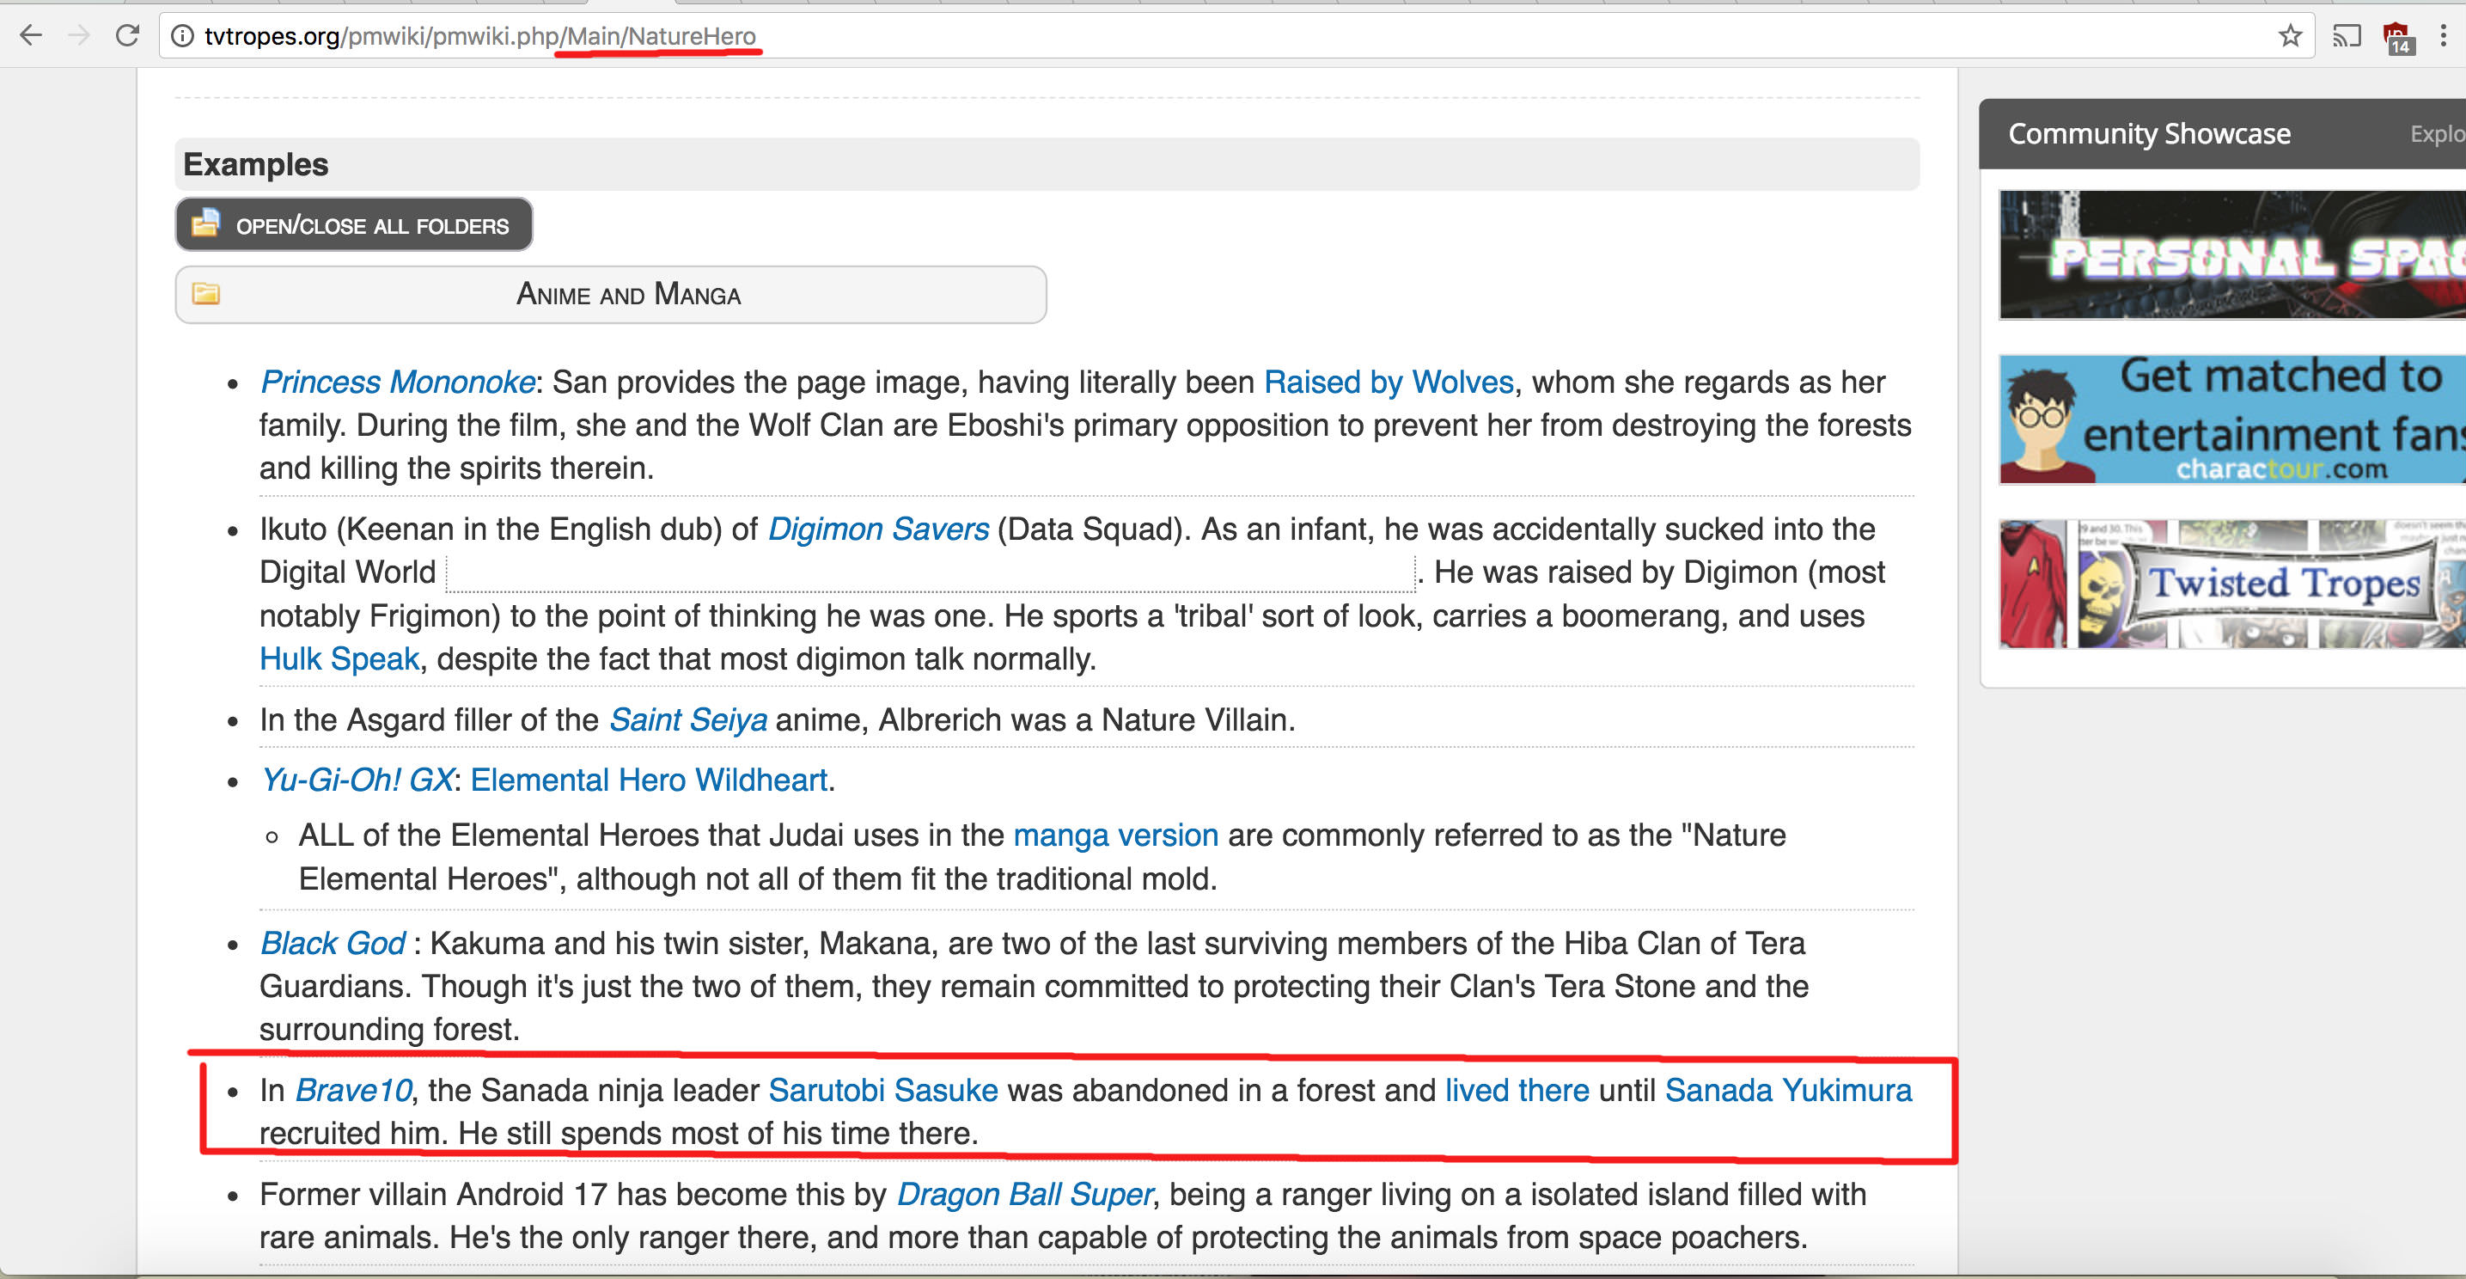Open the charactour.com matching banner
The image size is (2466, 1279).
click(2231, 419)
